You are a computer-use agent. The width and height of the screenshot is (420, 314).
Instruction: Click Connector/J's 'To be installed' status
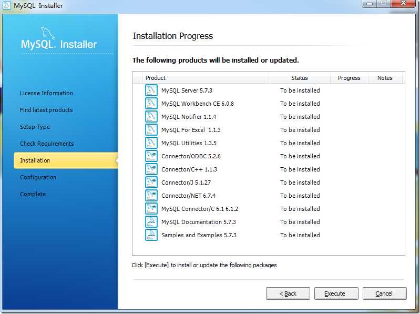tap(300, 183)
